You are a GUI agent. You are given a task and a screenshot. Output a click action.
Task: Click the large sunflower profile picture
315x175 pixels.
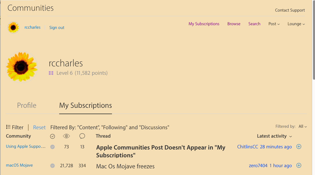pyautogui.click(x=22, y=67)
